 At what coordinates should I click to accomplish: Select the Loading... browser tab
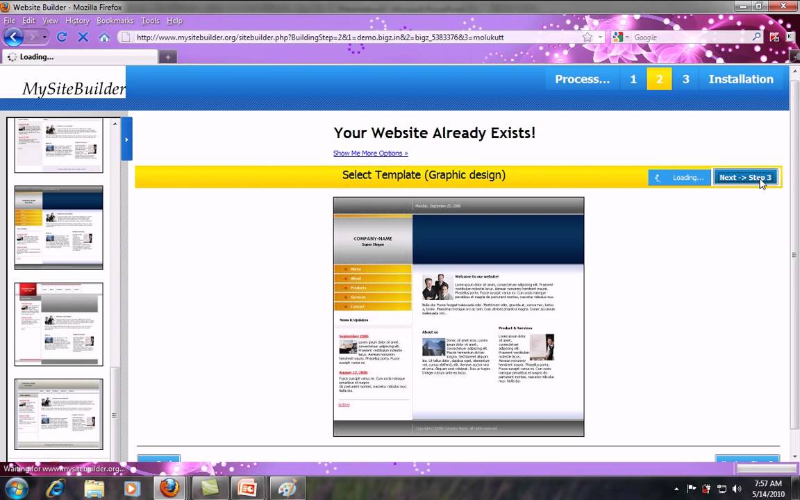79,57
